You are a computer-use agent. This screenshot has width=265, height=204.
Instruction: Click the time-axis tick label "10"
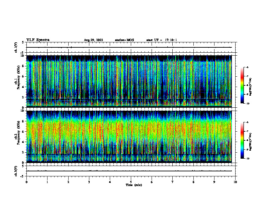(x=235, y=182)
